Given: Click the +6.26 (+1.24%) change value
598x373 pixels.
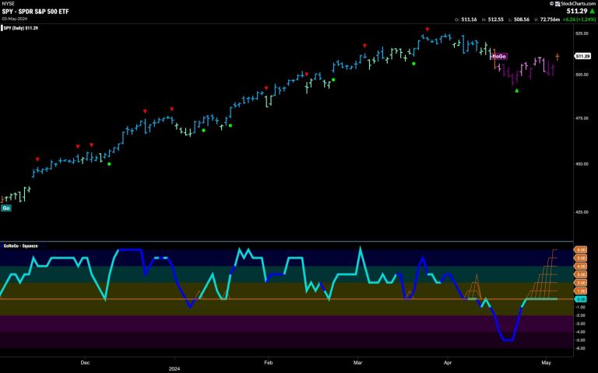Looking at the screenshot, I should point(579,19).
